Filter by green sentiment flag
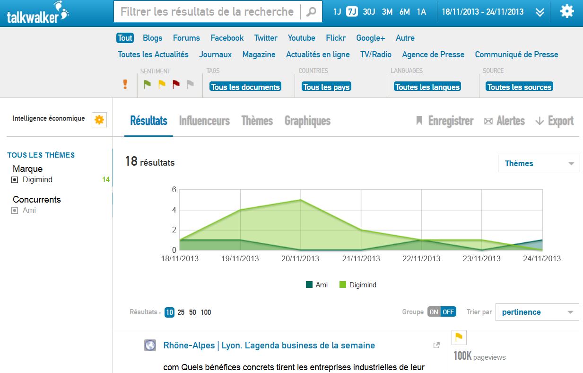583x373 pixels. coord(147,85)
